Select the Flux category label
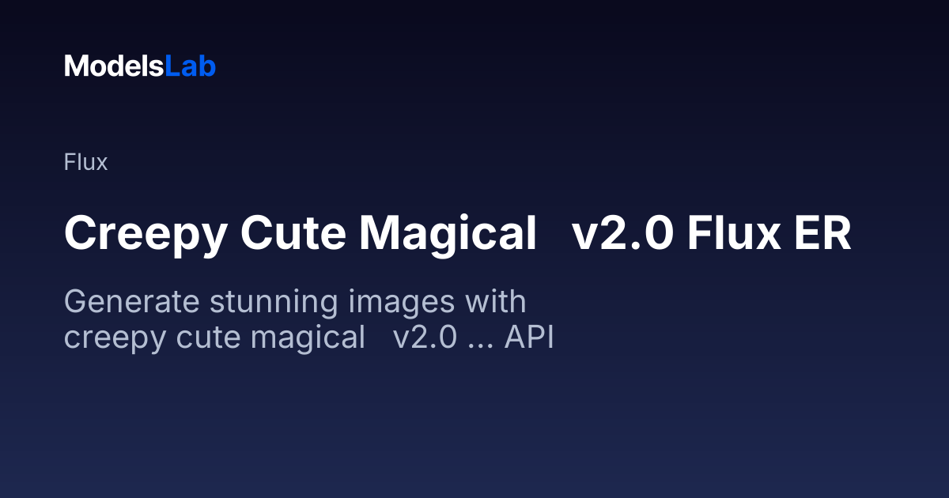The height and width of the screenshot is (498, 949). [85, 163]
